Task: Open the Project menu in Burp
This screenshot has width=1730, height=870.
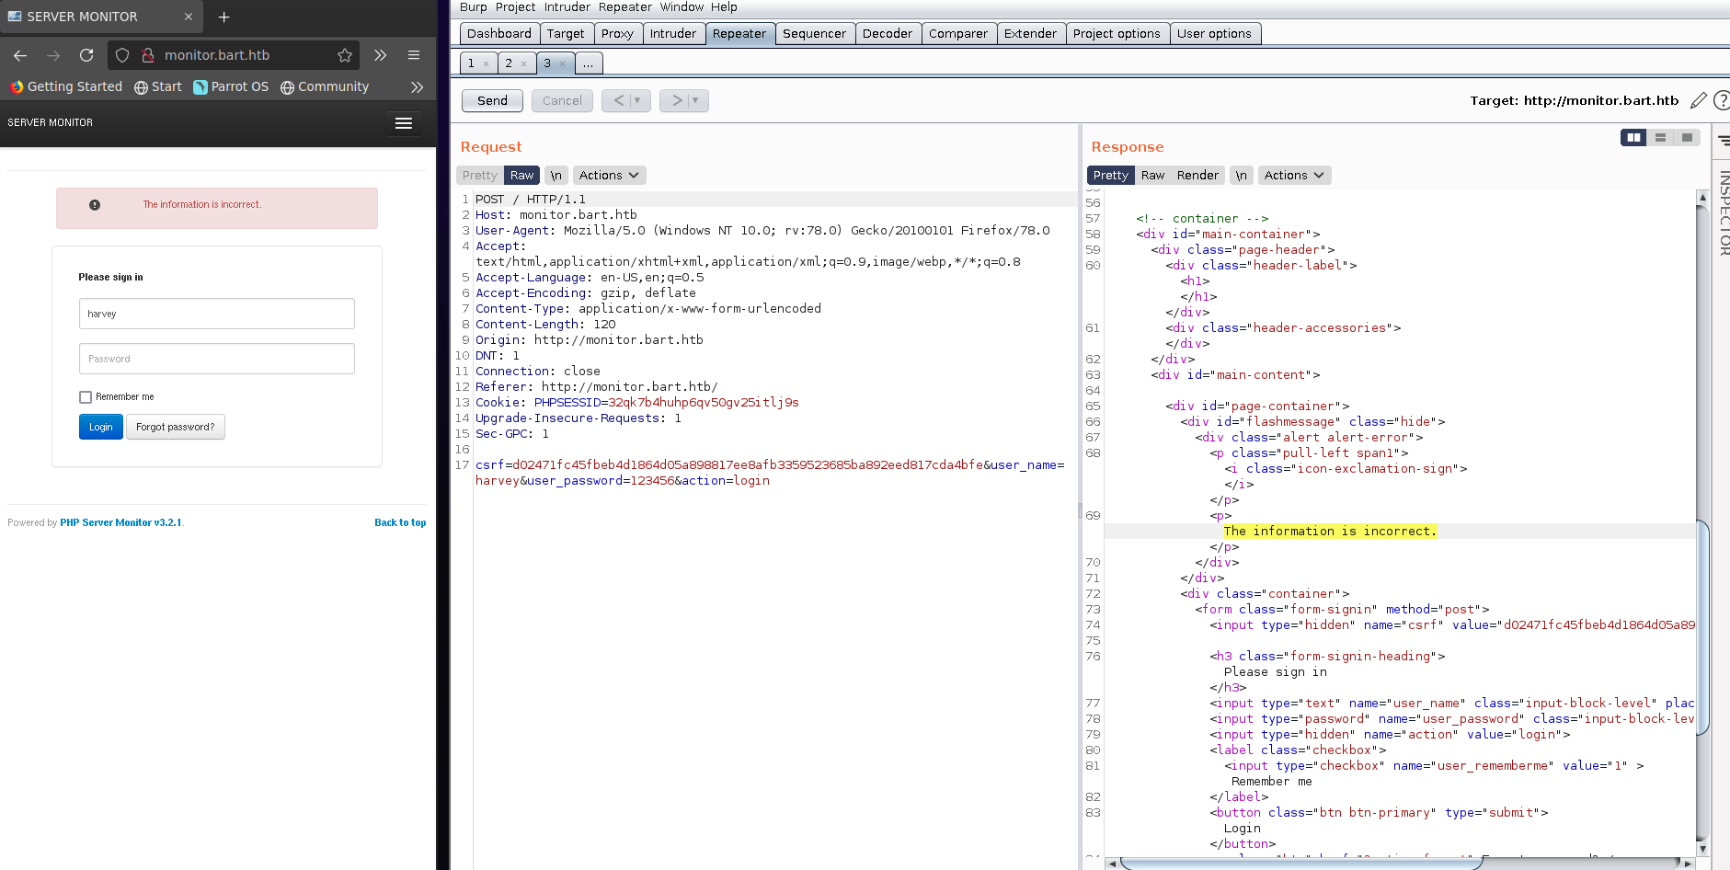Action: tap(515, 7)
